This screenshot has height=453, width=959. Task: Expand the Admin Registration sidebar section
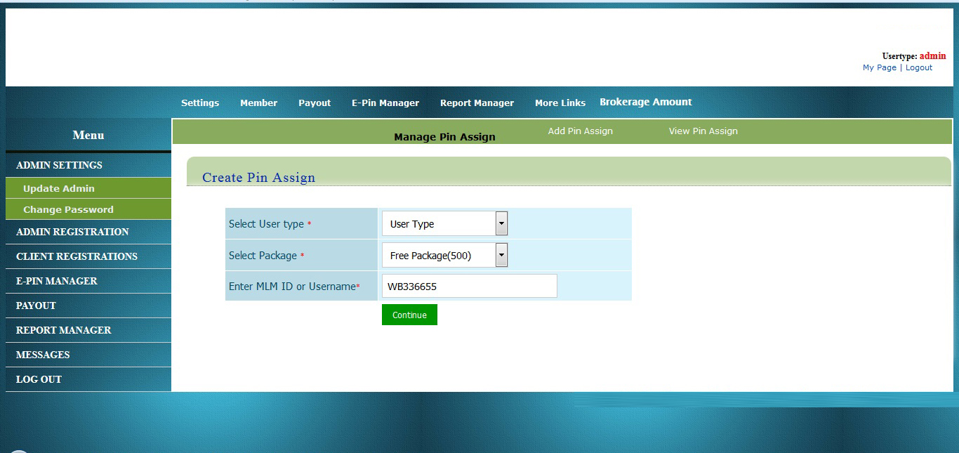(72, 232)
